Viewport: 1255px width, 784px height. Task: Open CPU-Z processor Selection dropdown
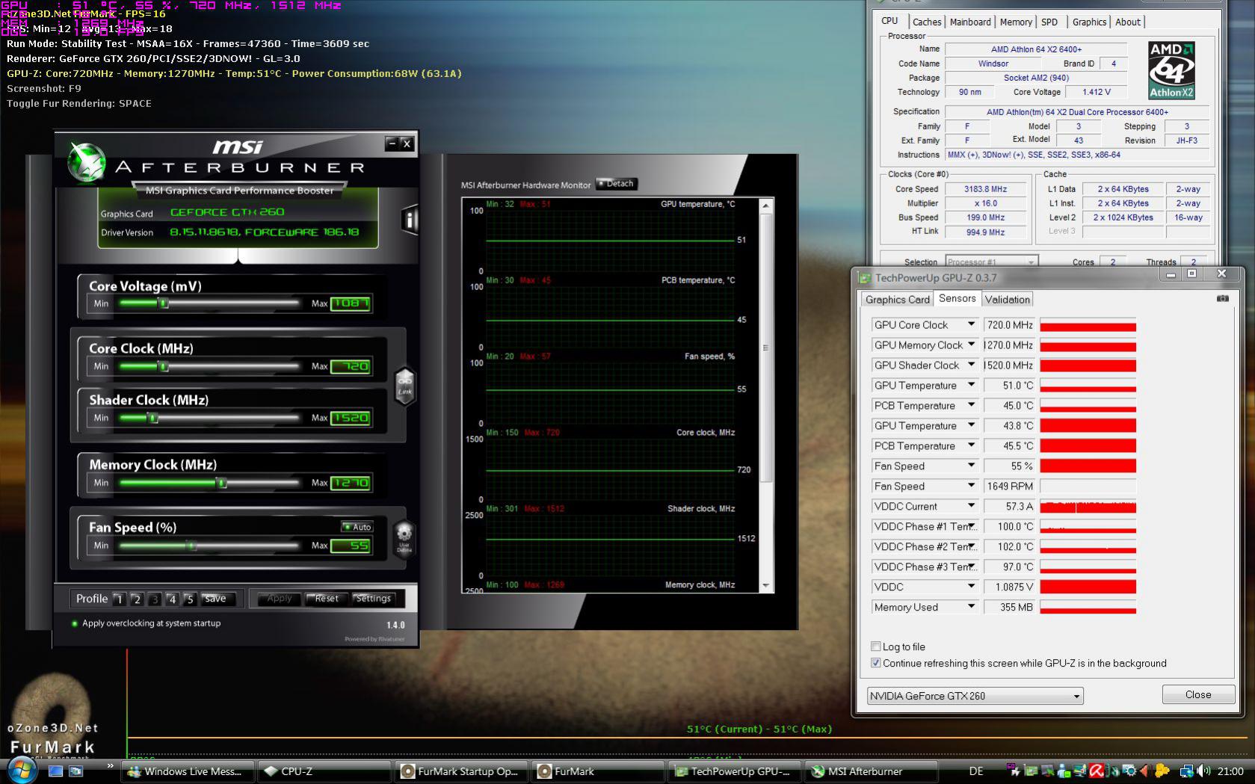992,262
